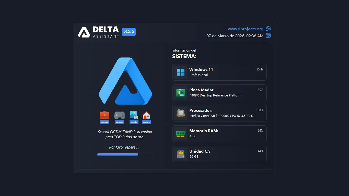The height and width of the screenshot is (196, 349).
Task: Click the "SISTEMA:" heading
Action: (184, 56)
